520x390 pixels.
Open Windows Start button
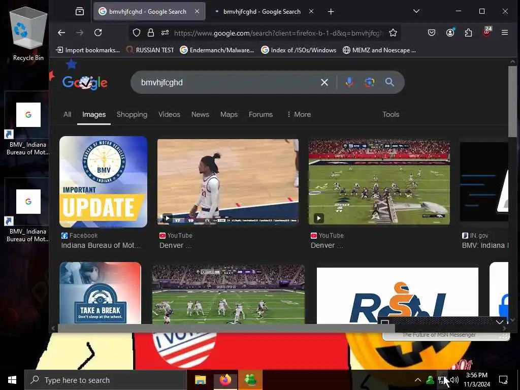click(12, 380)
